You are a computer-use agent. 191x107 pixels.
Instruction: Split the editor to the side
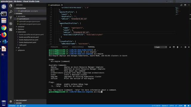185,5
